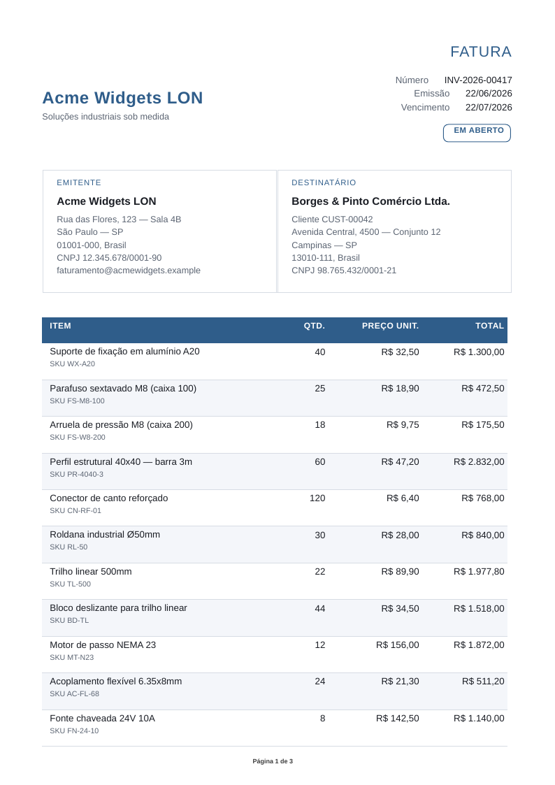This screenshot has height=785, width=555.
Task: Click the ITEM column header
Action: click(x=61, y=326)
